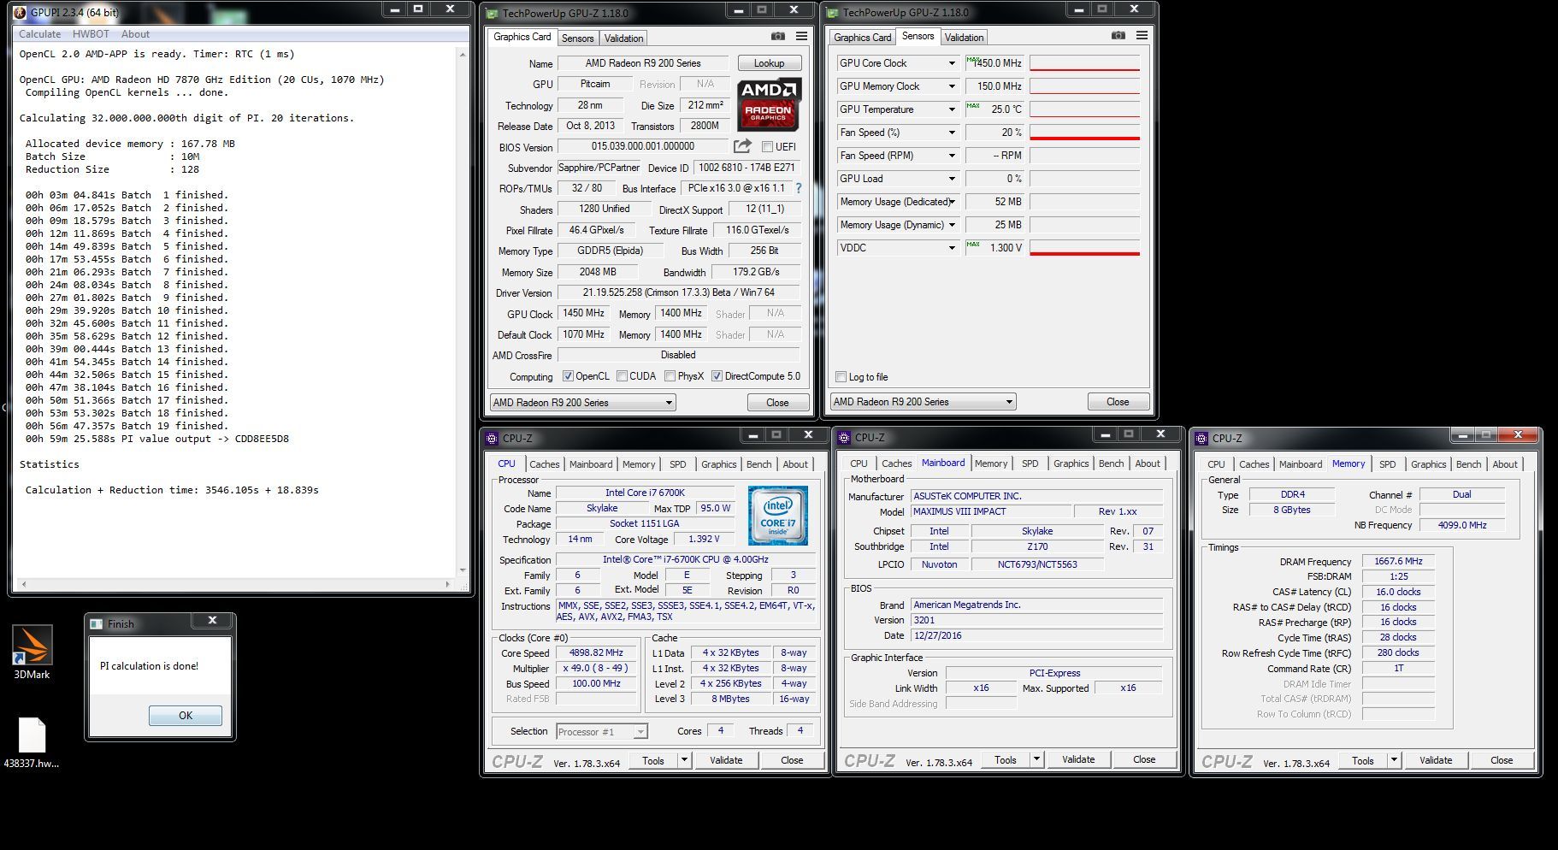Toggle the UEFI checkbox
The width and height of the screenshot is (1558, 850).
[767, 147]
